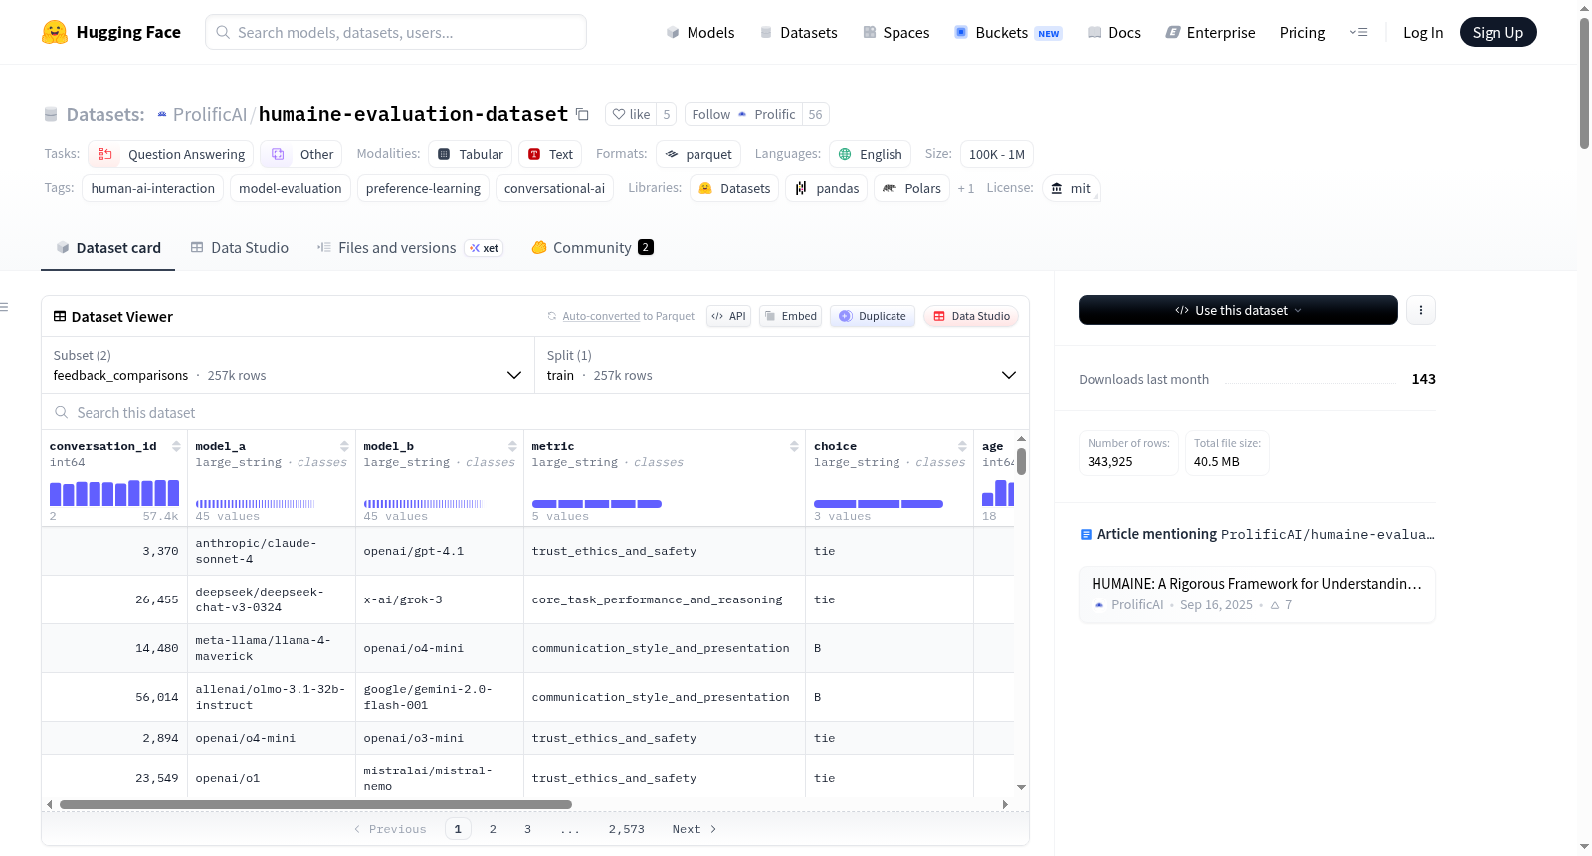Viewport: 1592px width, 856px height.
Task: Open Enterprise in the top navigation
Action: click(x=1211, y=32)
